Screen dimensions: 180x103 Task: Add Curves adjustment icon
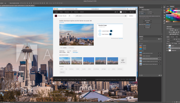tap(174, 30)
